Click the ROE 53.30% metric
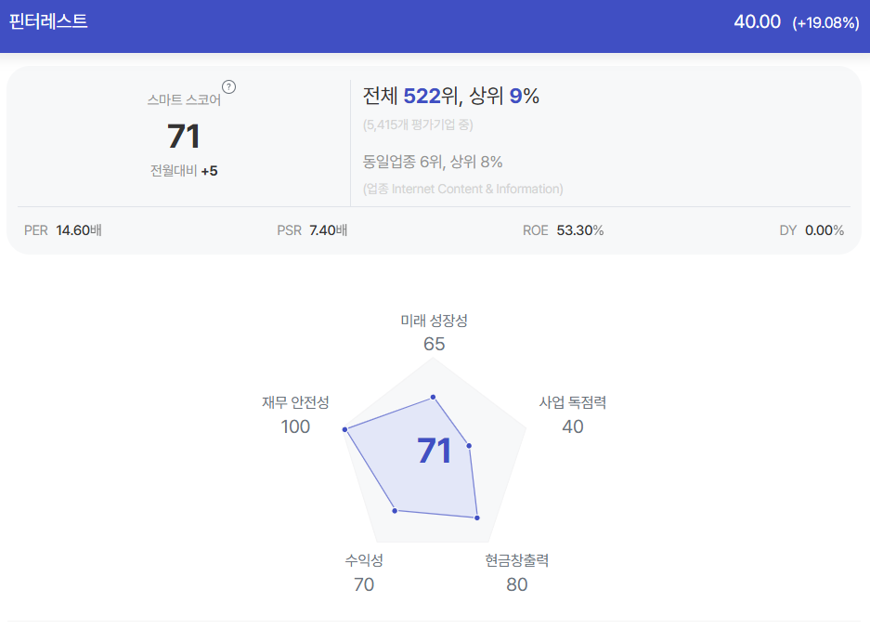 point(563,230)
